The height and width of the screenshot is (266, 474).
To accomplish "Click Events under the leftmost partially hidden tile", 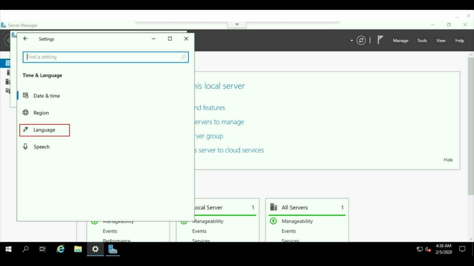I will (110, 231).
